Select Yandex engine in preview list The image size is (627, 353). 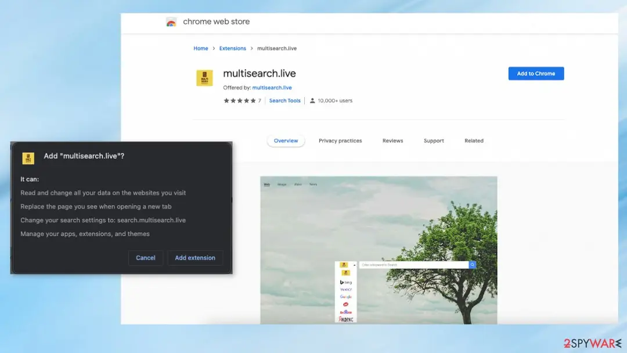coord(345,319)
